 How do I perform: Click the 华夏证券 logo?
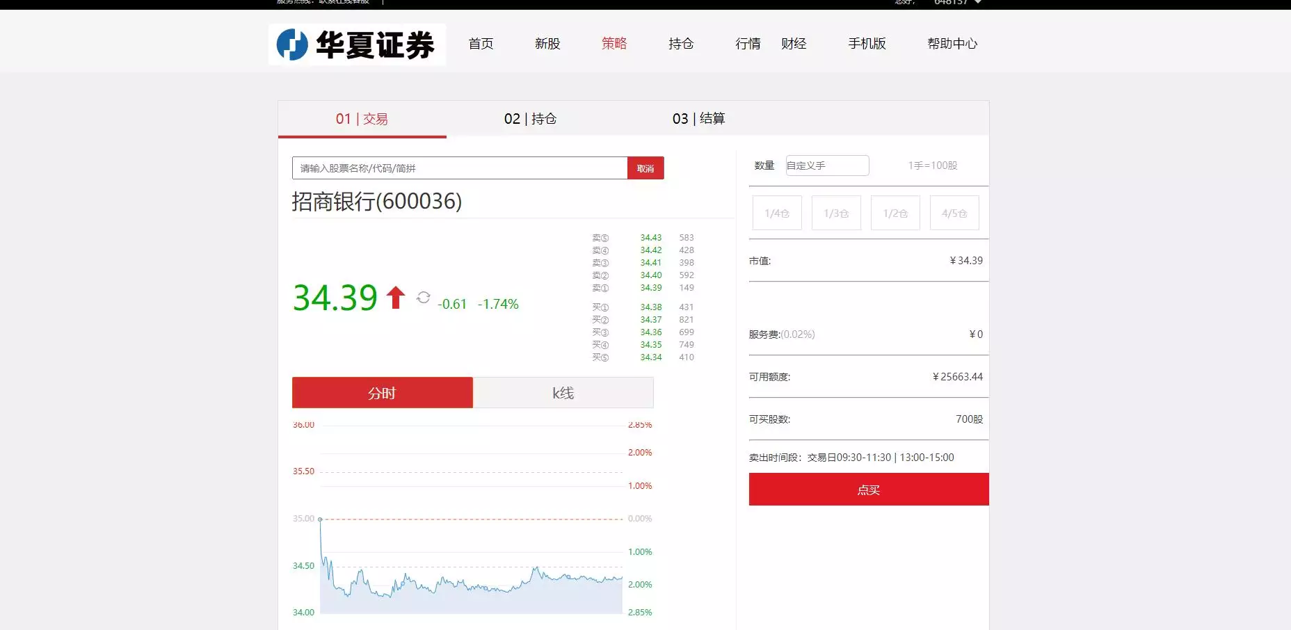357,45
